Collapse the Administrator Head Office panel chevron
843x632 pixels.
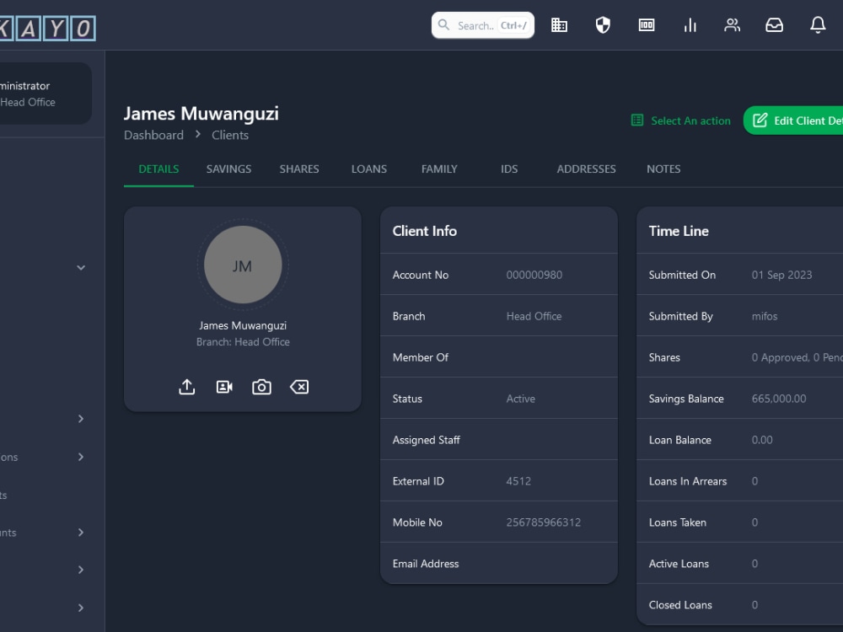pos(81,267)
